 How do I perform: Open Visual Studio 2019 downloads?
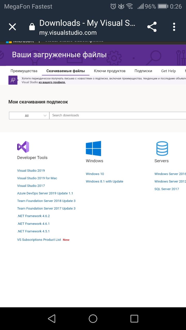click(31, 171)
